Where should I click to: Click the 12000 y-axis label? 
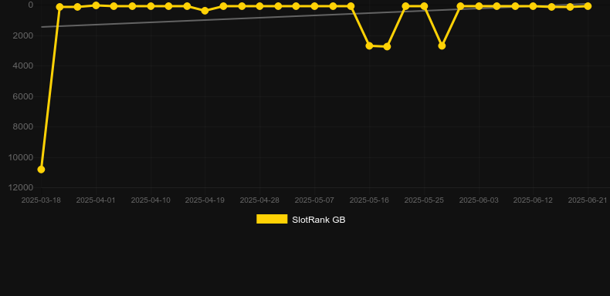(x=21, y=187)
